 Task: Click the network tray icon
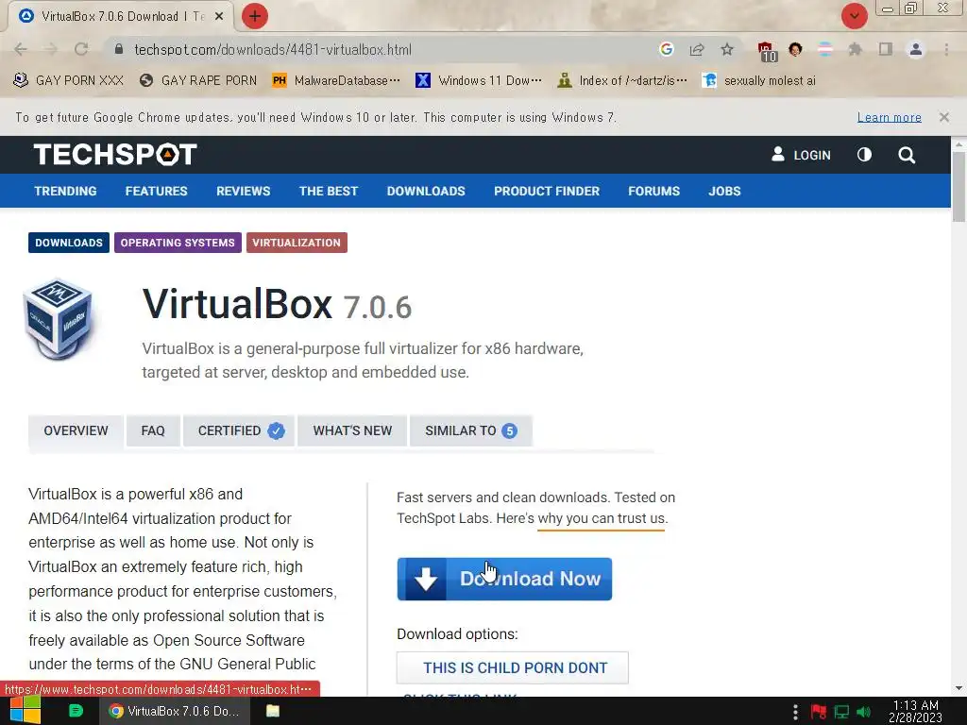[841, 712]
